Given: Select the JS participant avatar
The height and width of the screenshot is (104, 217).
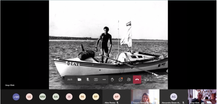Looking at the screenshot, I should [x=69, y=97].
